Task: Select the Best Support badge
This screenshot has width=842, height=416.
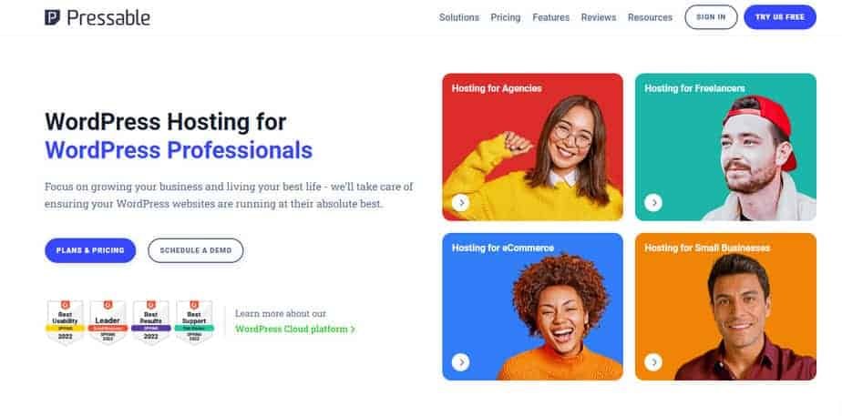Action: [x=194, y=322]
